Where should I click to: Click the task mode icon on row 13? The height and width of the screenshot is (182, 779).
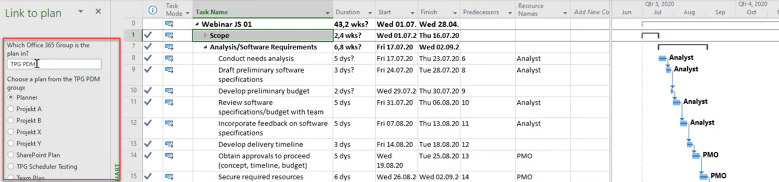coord(169,144)
